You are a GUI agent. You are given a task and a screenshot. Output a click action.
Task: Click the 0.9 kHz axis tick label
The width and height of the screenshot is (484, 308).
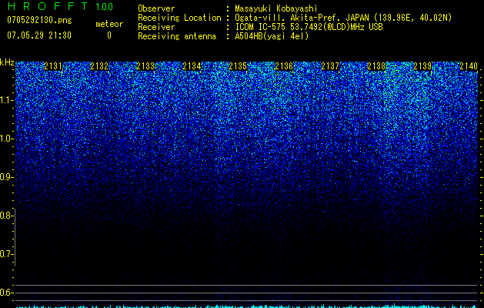click(x=6, y=177)
